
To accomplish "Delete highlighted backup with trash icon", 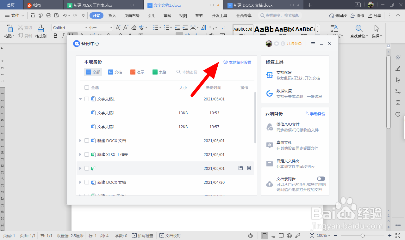I will [249, 168].
